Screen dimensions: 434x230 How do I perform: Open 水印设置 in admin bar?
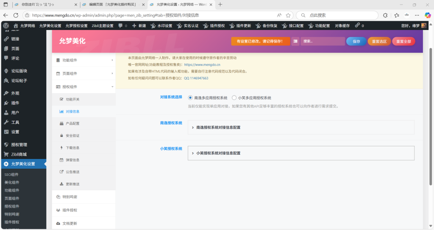pos(161,26)
